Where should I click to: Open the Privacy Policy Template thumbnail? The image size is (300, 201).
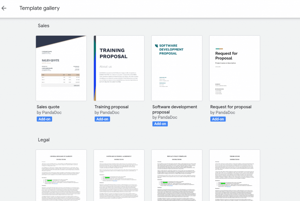coord(177,175)
